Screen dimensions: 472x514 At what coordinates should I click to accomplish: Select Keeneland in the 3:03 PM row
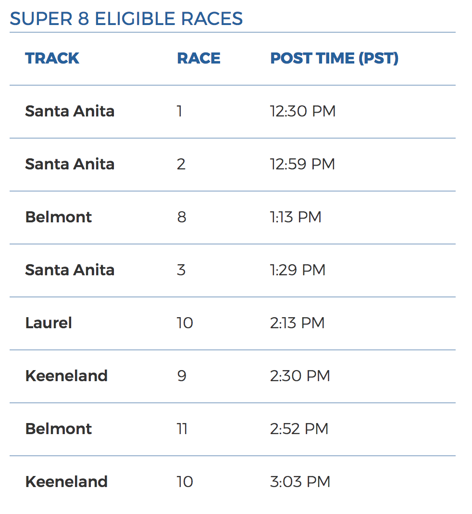point(66,482)
